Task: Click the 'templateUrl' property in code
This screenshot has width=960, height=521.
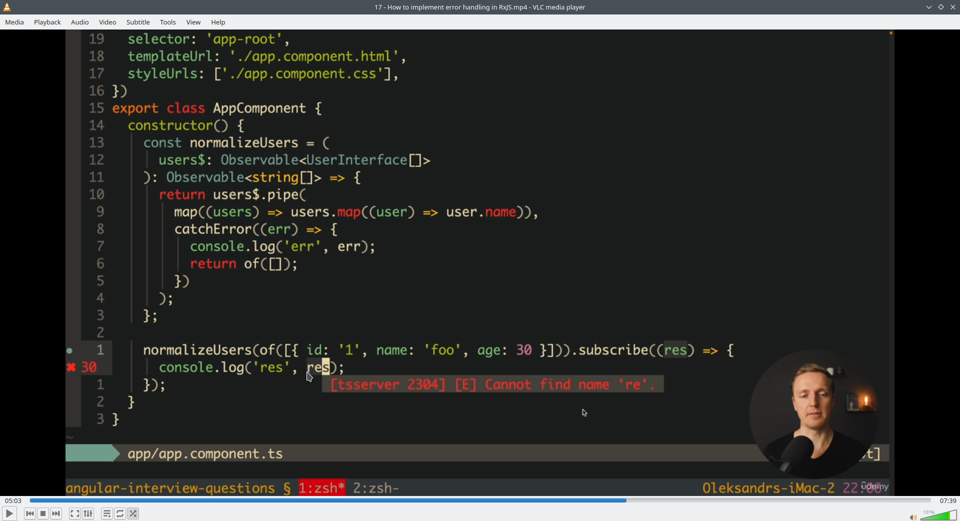Action: [x=170, y=56]
